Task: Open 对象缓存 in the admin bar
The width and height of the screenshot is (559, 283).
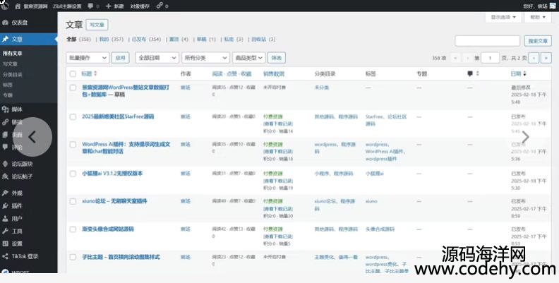Action: point(139,6)
